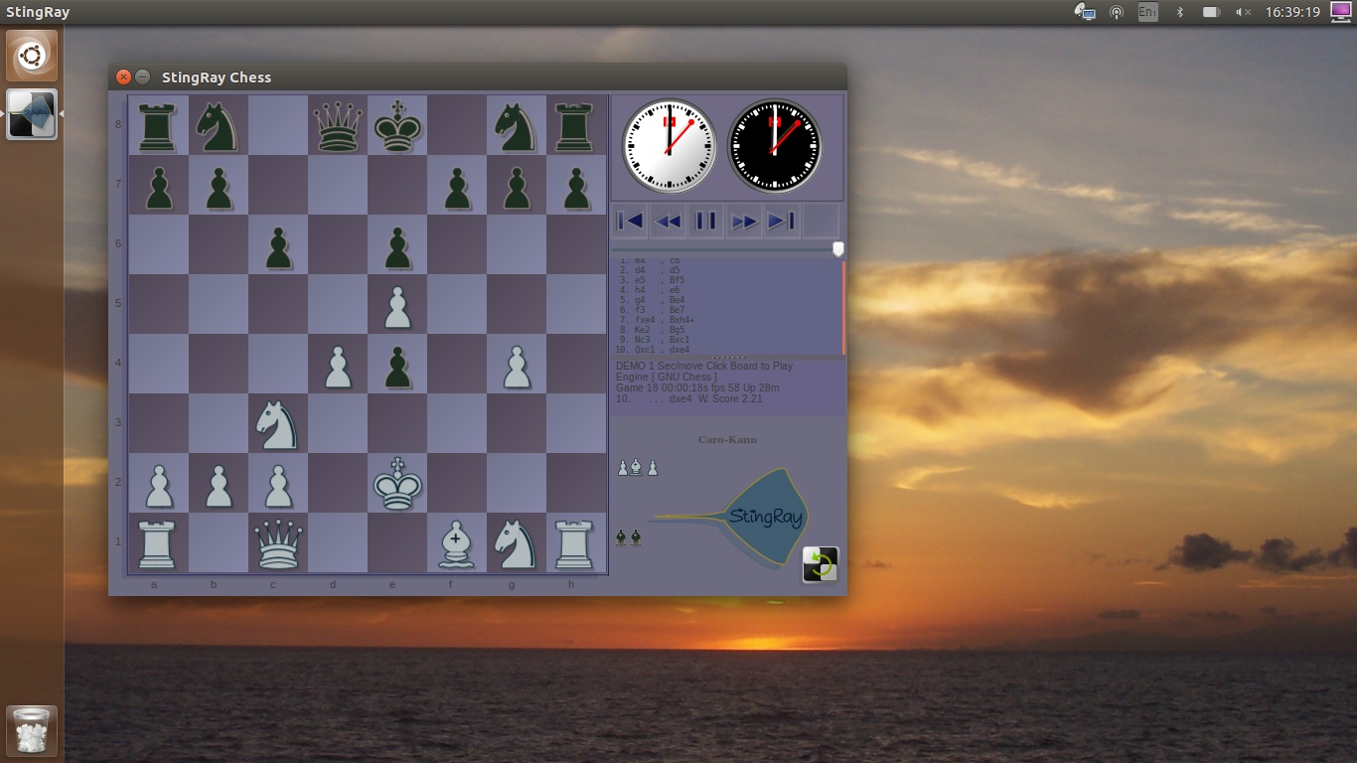Click the 'Engine [ GNU Chess ]' status line

(666, 378)
